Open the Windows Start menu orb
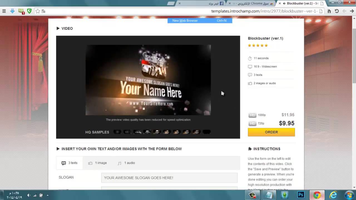Image resolution: width=356 pixels, height=200 pixels. click(349, 195)
